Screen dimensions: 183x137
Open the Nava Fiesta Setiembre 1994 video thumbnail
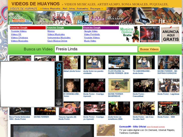(x=20, y=111)
